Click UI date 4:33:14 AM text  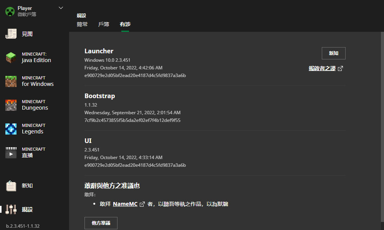[123, 158]
